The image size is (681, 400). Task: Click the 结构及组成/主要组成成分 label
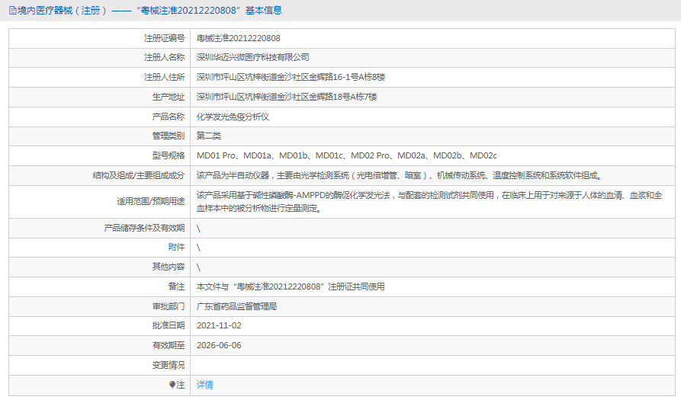pos(139,175)
